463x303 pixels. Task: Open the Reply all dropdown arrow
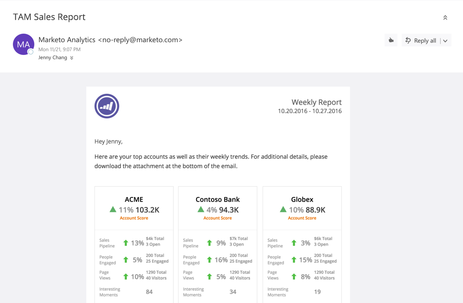[445, 41]
